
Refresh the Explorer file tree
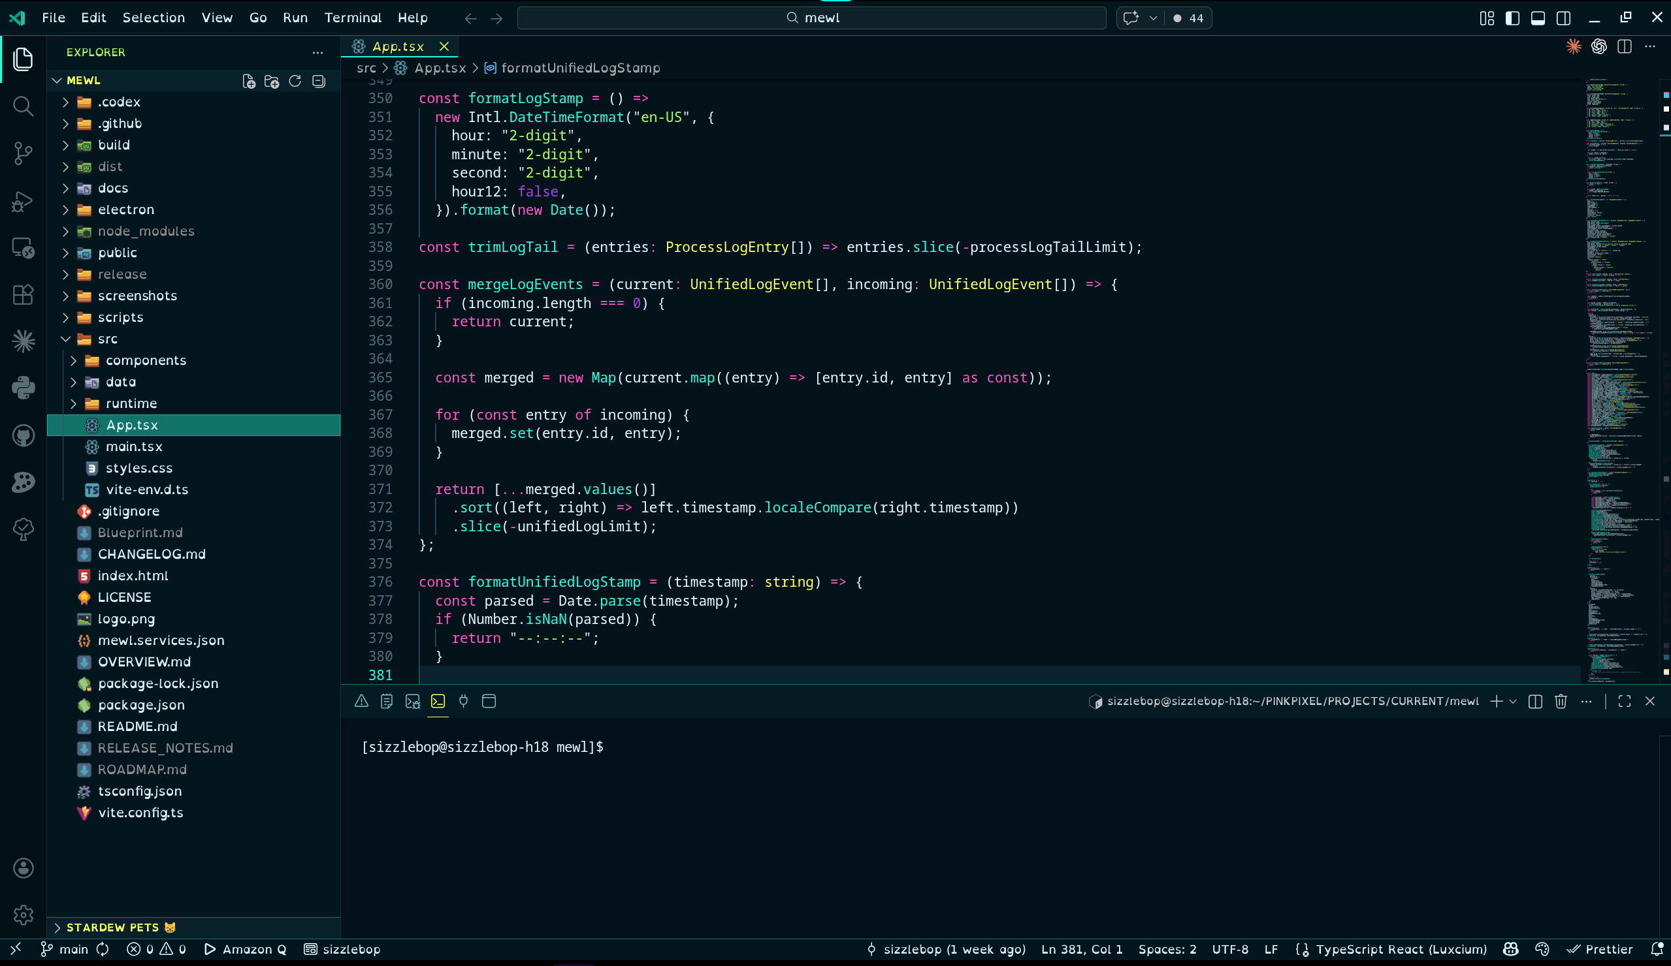(x=295, y=81)
